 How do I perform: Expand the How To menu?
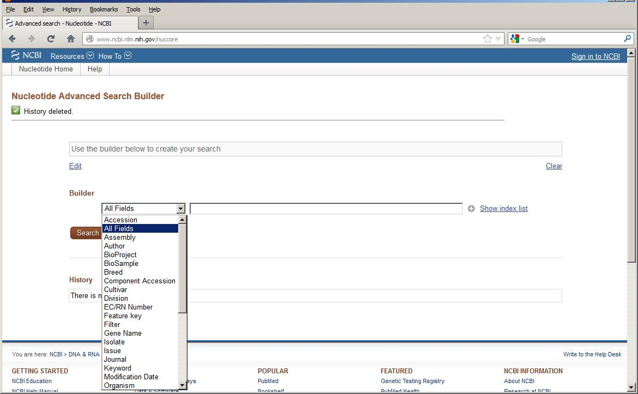click(x=115, y=56)
